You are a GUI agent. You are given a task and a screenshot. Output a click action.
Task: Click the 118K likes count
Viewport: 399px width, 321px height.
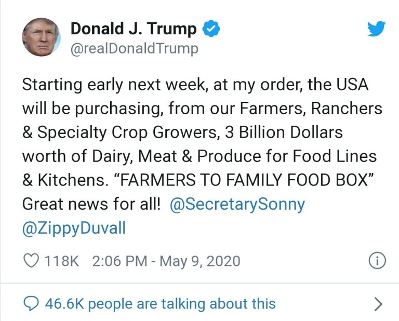(62, 261)
